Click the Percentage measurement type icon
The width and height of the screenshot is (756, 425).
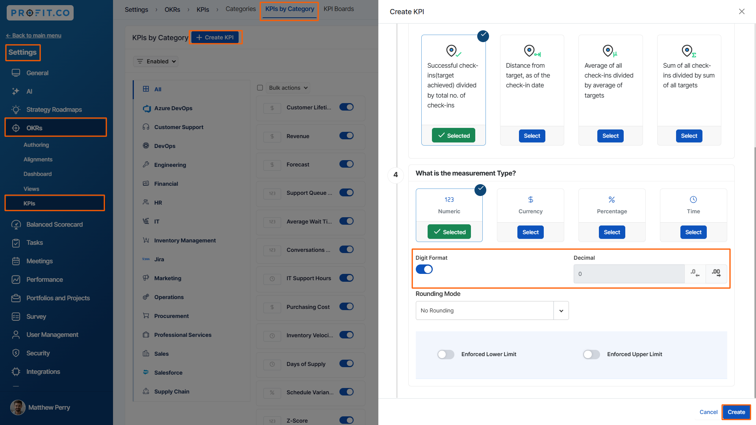pos(611,200)
